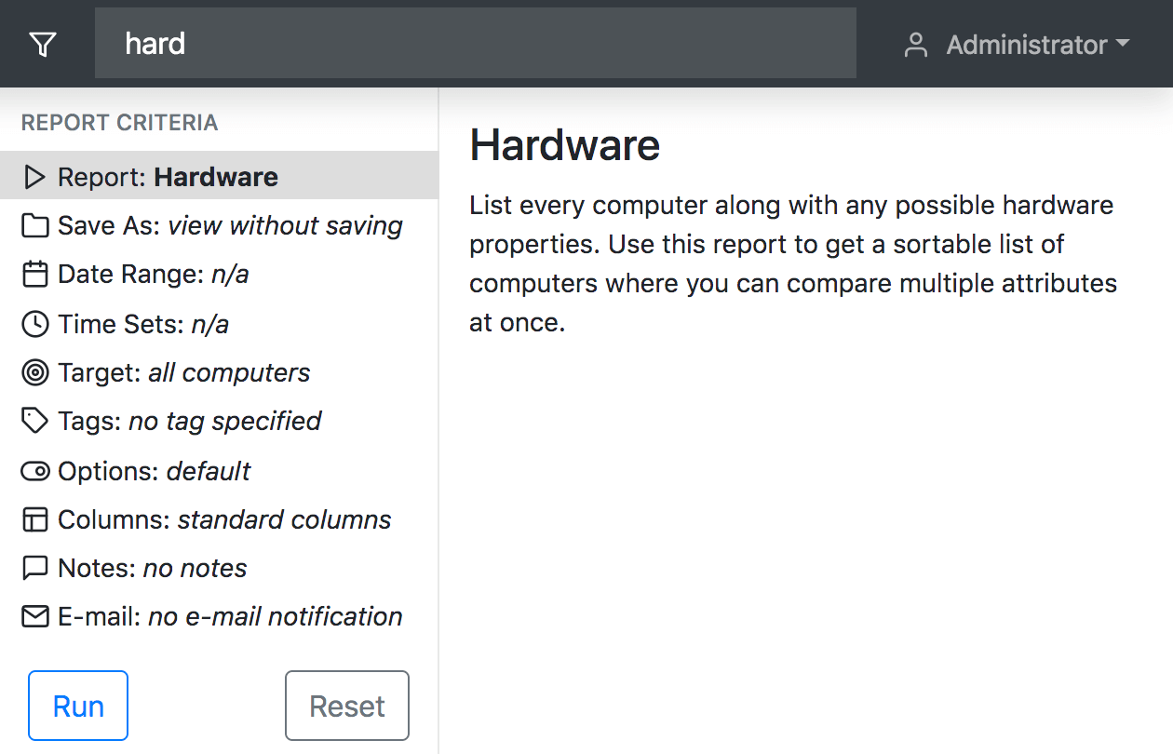
Task: Run the Hardware report
Action: point(78,706)
